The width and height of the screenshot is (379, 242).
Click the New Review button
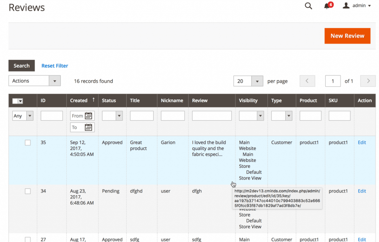347,36
